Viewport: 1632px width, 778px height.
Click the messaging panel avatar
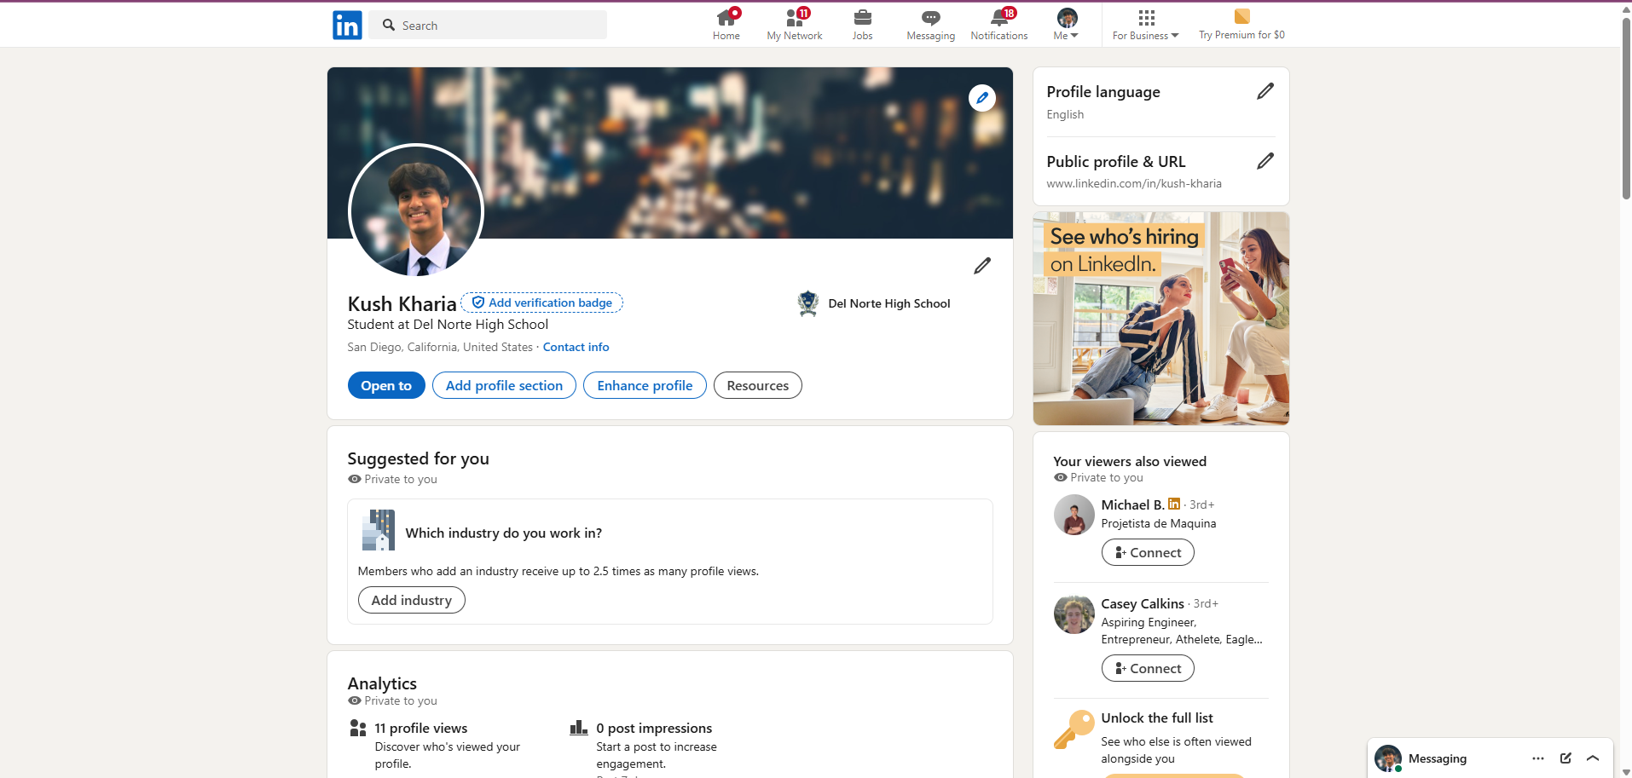click(1388, 758)
